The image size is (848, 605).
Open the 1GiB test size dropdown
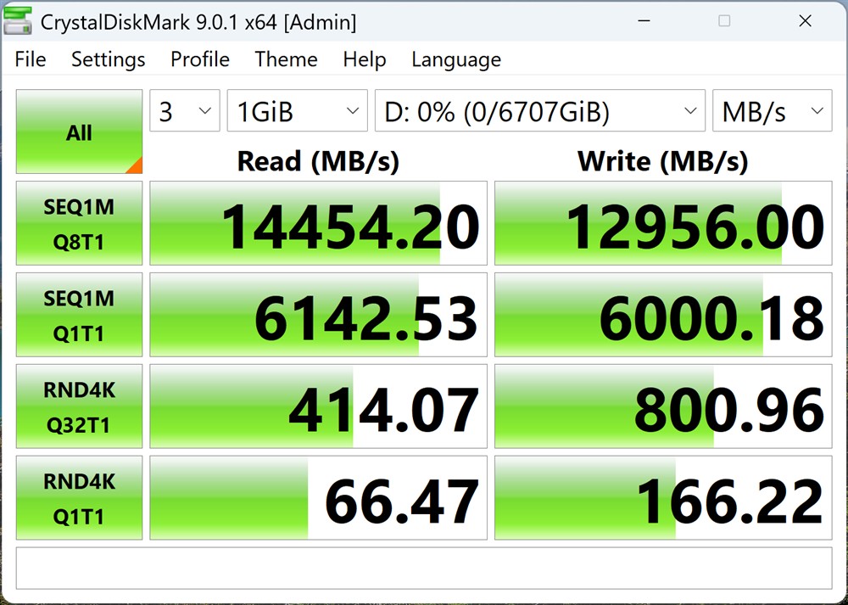tap(296, 110)
